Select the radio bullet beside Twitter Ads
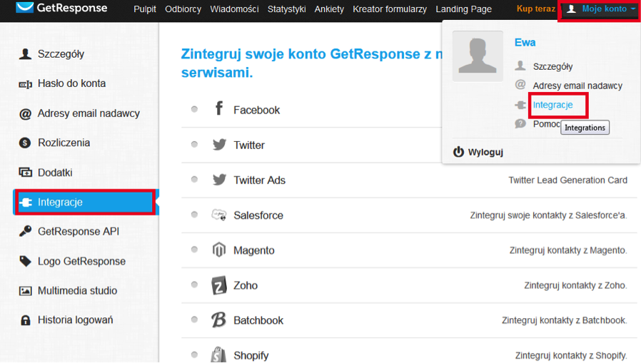Viewport: 641px width, 363px height. tap(195, 179)
